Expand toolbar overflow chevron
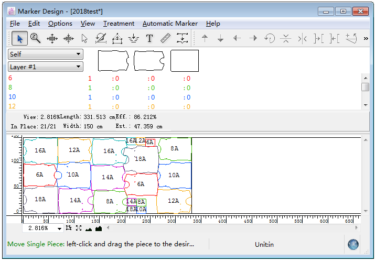The height and width of the screenshot is (262, 375). pos(366,38)
